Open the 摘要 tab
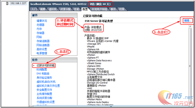195x108 pixels. (43, 9)
